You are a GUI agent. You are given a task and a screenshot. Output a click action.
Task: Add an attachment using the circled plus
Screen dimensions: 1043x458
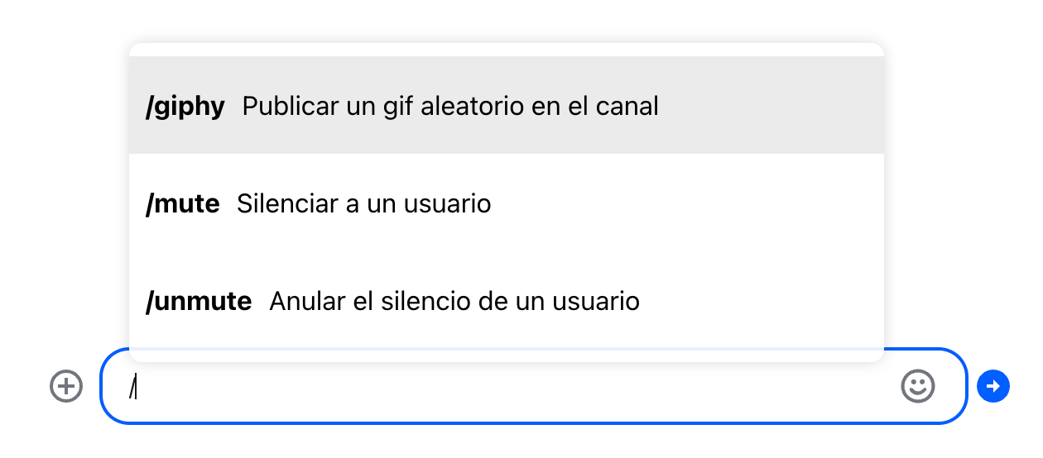(66, 386)
